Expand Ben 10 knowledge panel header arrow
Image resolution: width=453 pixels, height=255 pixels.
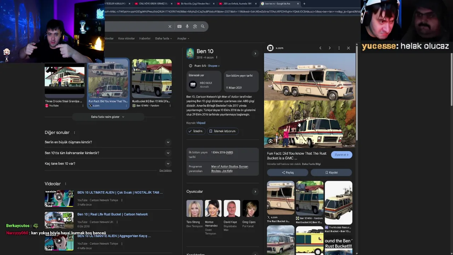coord(255,53)
